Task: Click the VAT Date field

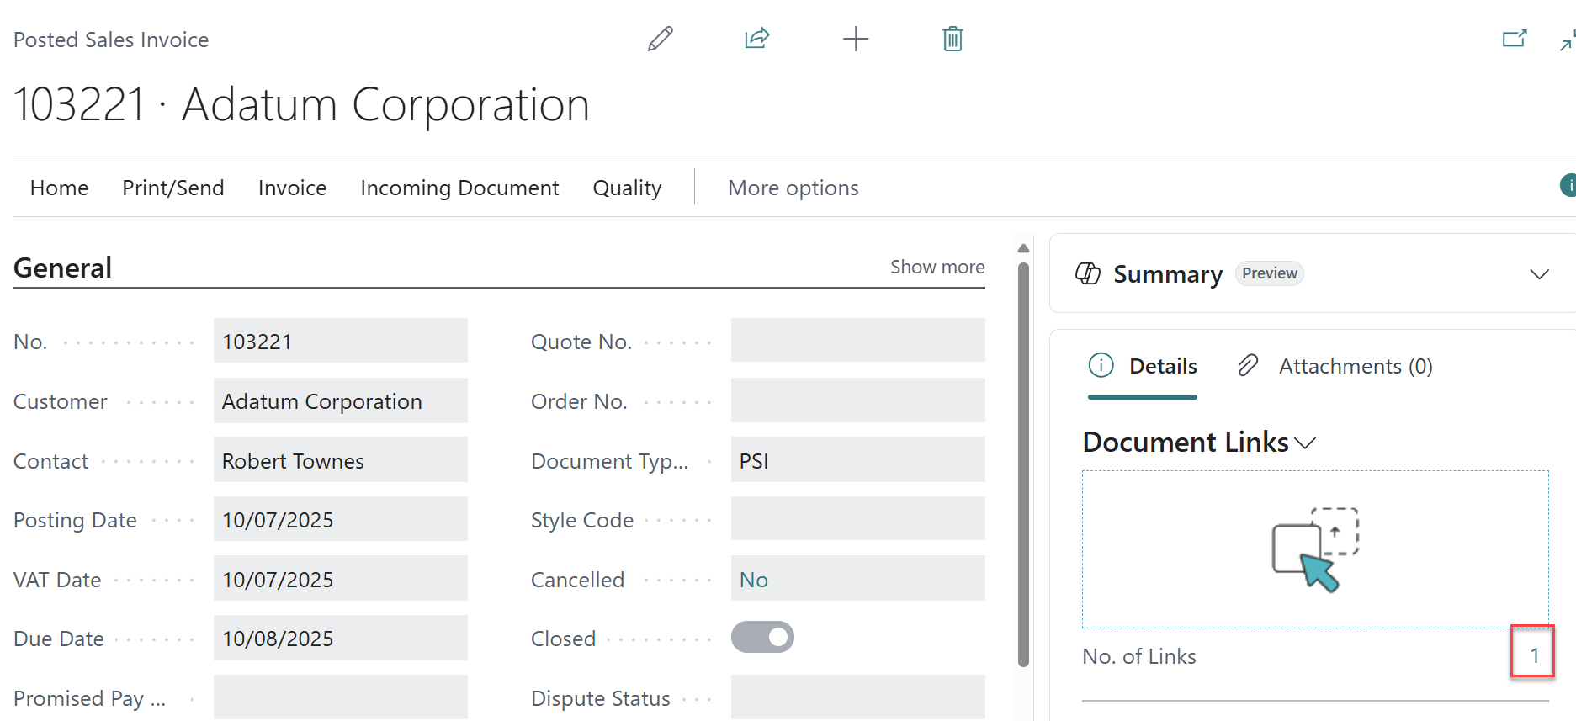Action: point(341,579)
